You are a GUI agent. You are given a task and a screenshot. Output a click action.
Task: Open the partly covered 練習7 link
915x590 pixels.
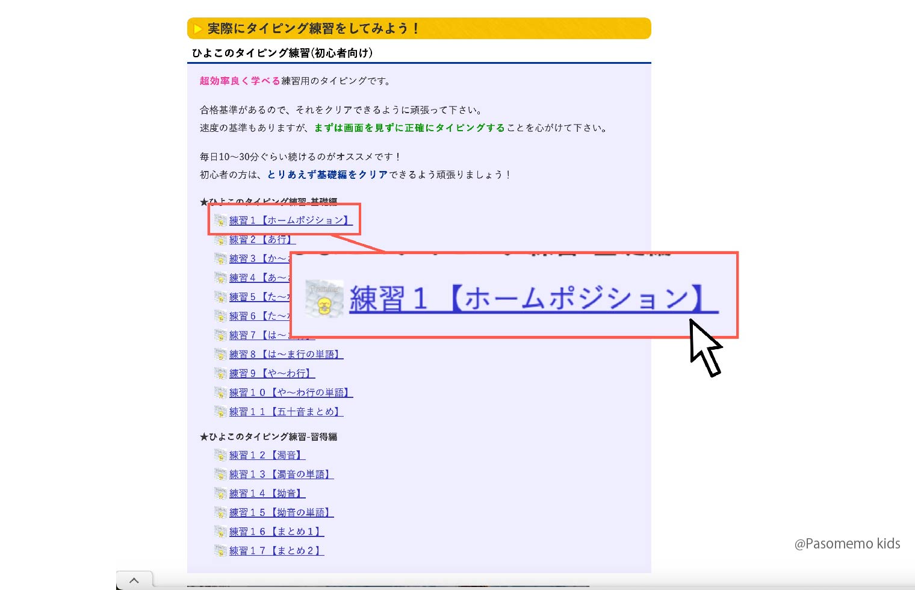(259, 335)
